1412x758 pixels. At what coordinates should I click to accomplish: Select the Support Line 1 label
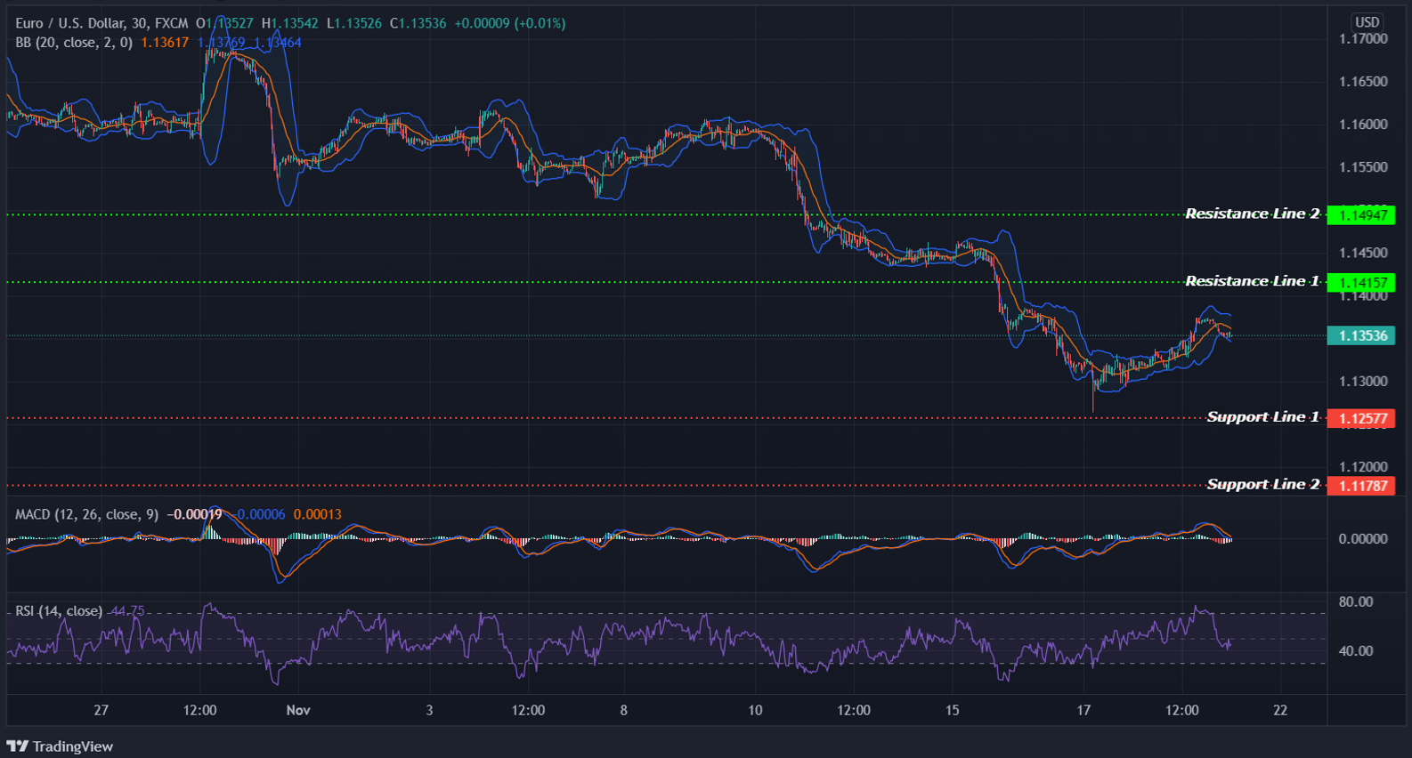pos(1262,417)
